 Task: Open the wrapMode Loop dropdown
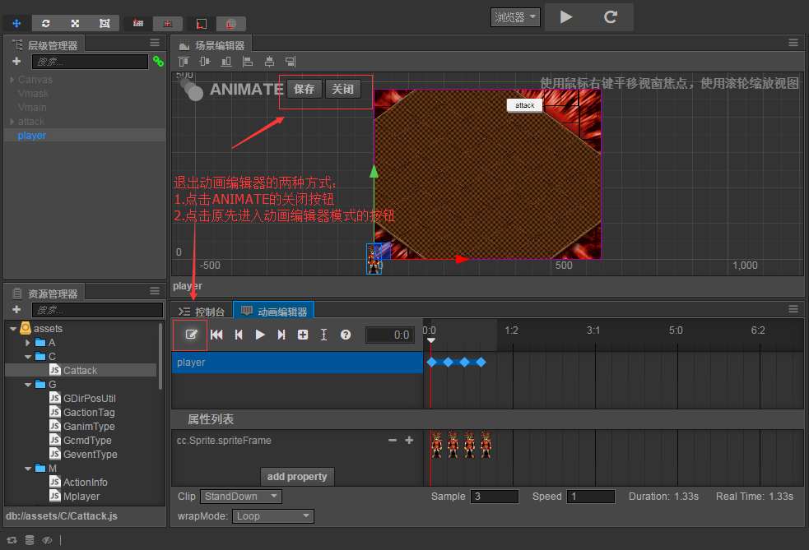tap(273, 516)
